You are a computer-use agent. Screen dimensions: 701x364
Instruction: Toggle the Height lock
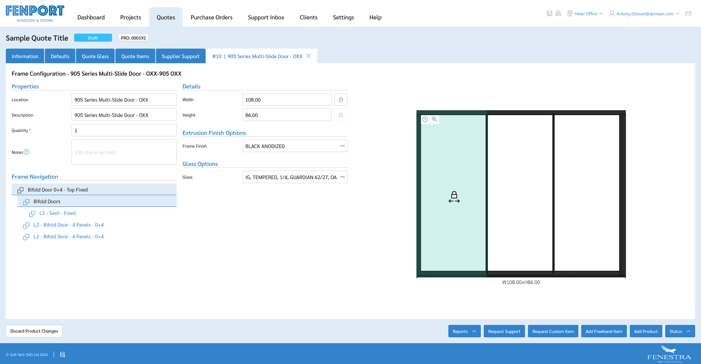[341, 115]
